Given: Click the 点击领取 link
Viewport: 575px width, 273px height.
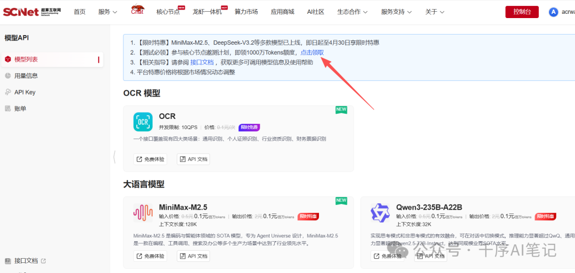Looking at the screenshot, I should (x=312, y=53).
